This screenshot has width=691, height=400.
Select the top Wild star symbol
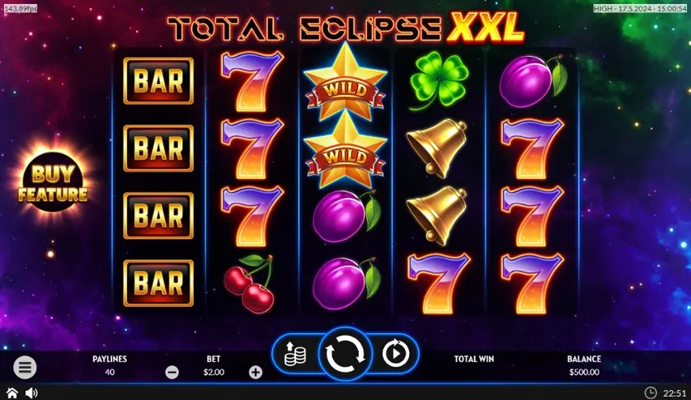coord(345,82)
